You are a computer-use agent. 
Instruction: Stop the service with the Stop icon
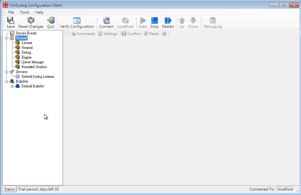click(154, 20)
